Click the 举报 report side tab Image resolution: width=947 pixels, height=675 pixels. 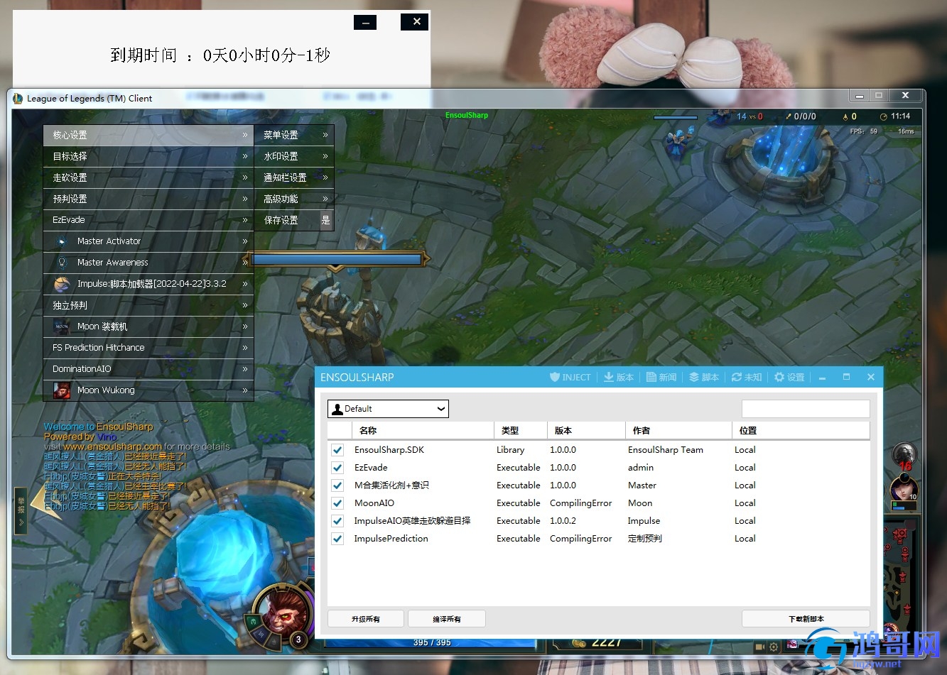point(21,510)
